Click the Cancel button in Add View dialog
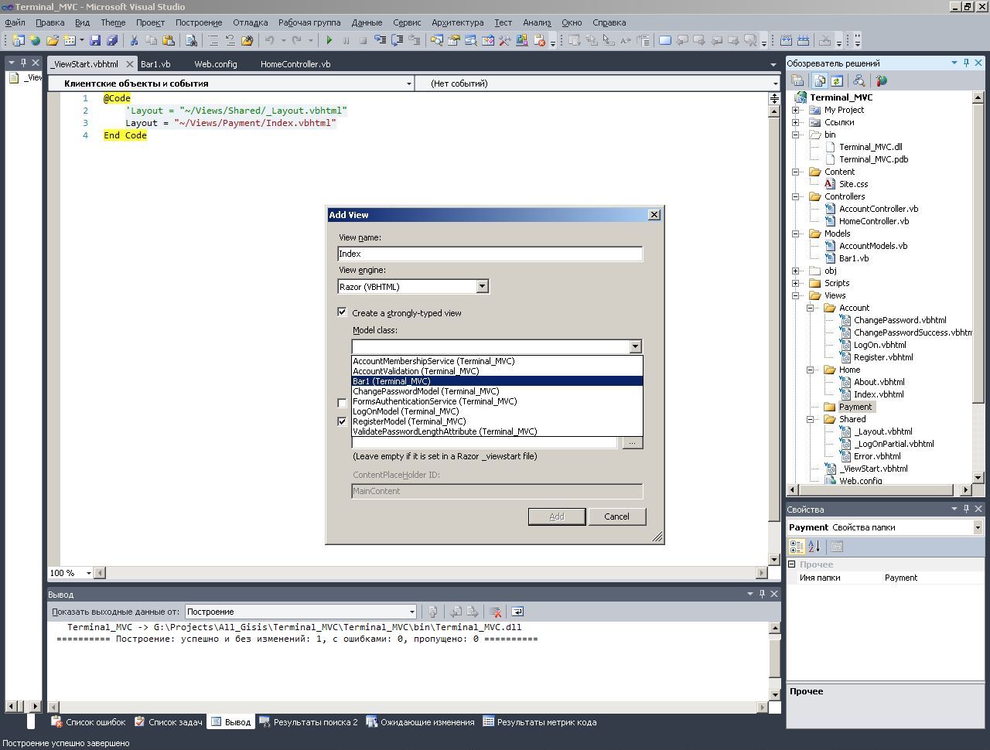This screenshot has width=990, height=750. [616, 516]
